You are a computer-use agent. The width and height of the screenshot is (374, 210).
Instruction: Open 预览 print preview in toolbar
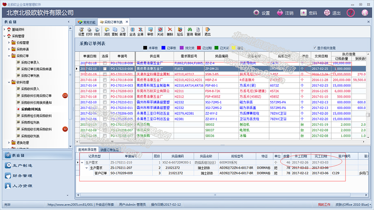tap(97, 31)
